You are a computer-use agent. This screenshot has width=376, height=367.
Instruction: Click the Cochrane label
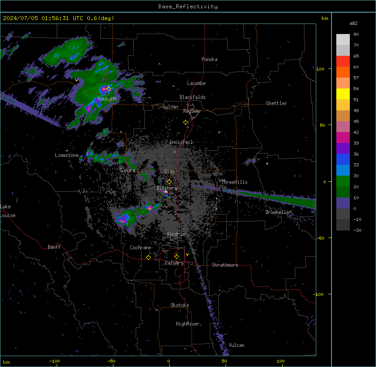(x=140, y=248)
